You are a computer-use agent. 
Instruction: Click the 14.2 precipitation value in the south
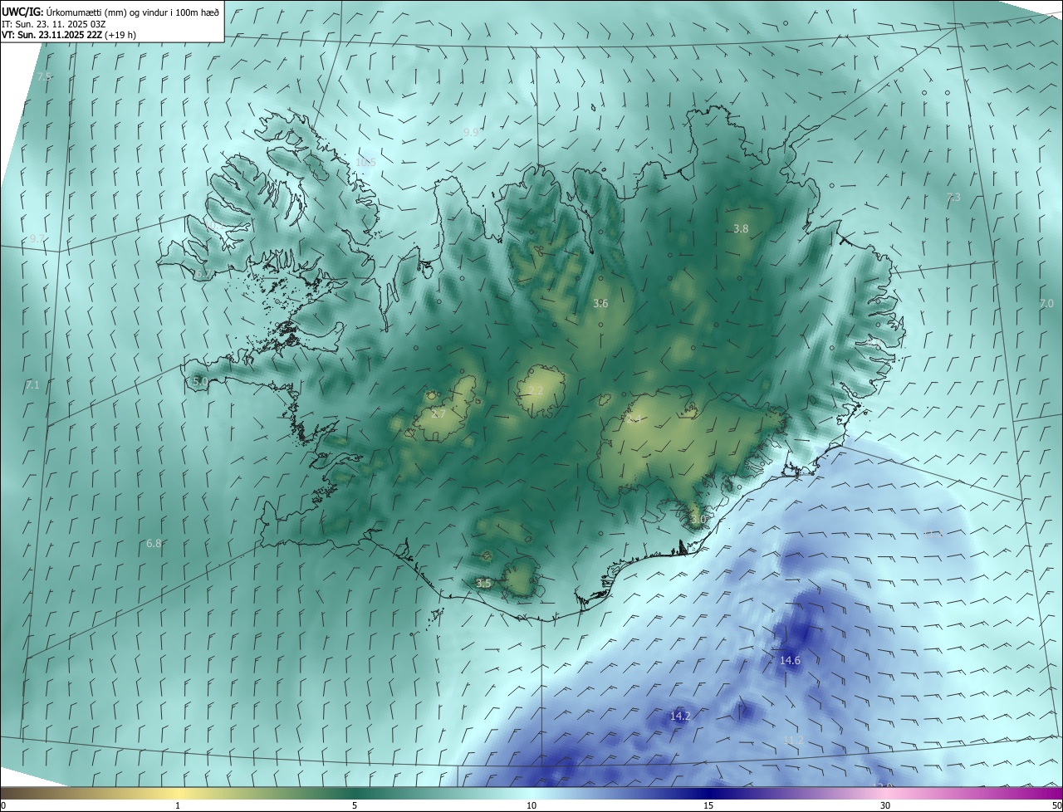680,716
